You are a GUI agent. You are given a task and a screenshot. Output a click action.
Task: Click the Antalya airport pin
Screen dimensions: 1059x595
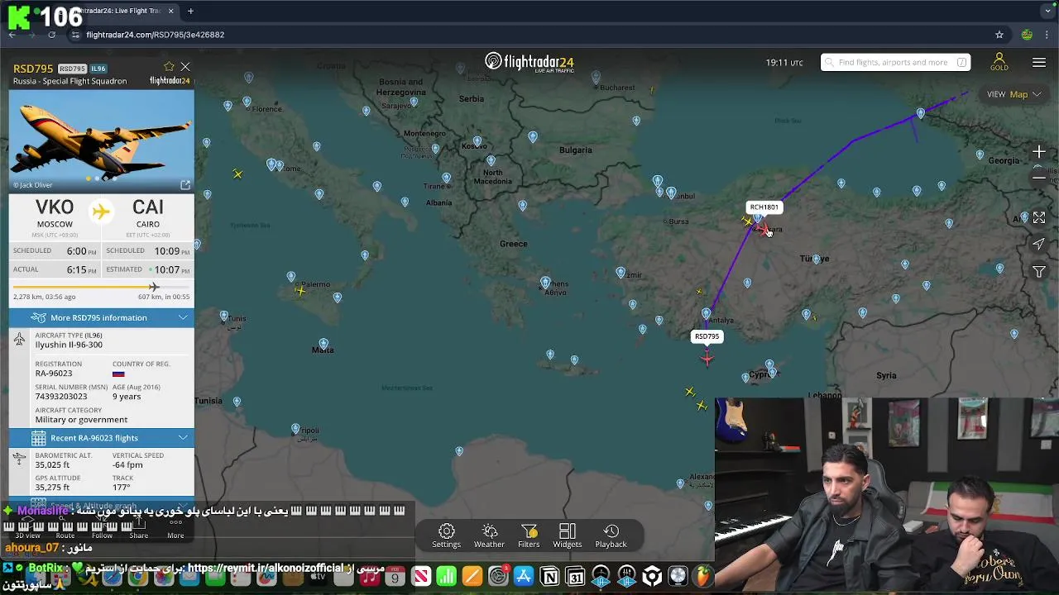point(706,314)
